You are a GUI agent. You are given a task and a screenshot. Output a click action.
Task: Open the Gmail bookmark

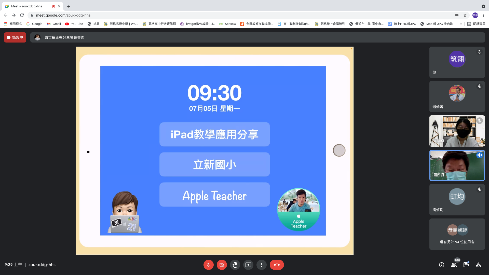(54, 24)
